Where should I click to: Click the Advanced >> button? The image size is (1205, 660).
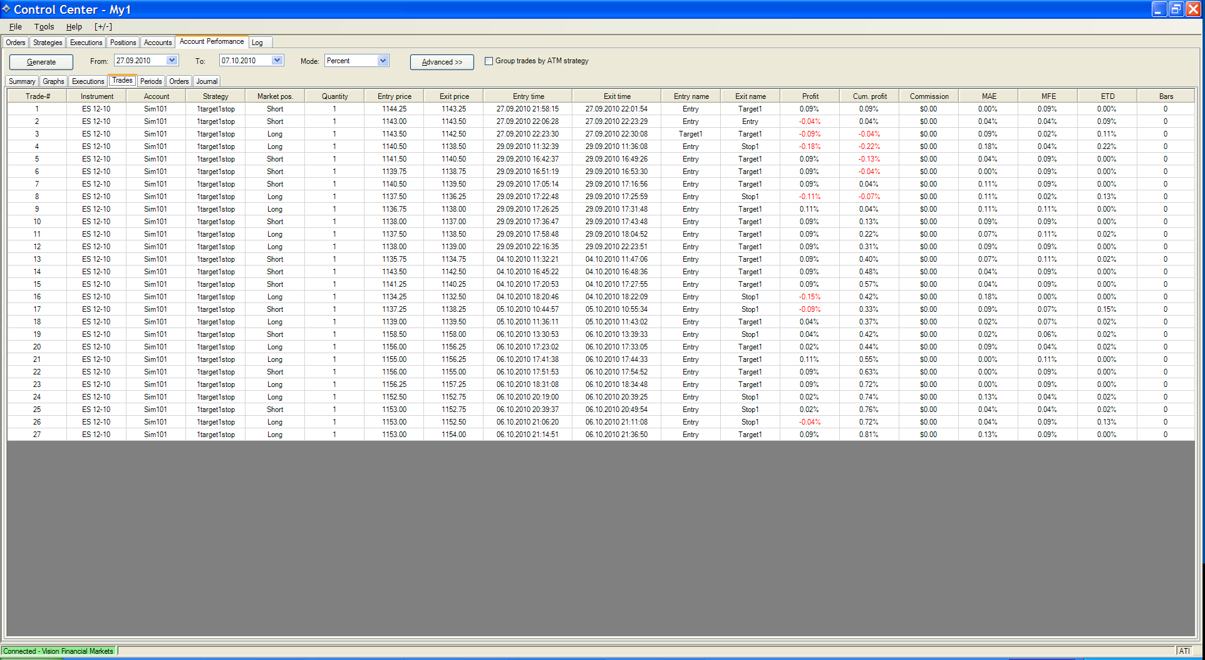click(442, 62)
